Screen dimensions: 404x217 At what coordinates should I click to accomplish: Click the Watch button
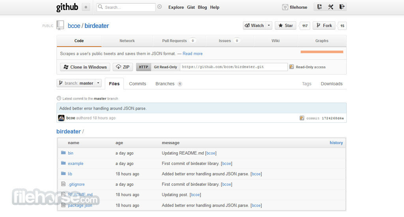pos(254,26)
